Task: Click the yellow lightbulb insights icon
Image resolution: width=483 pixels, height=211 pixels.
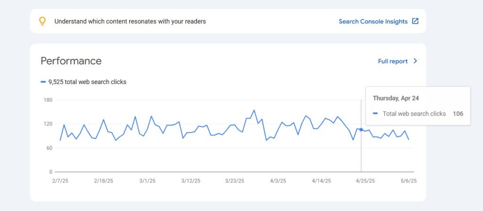Action: (x=42, y=21)
